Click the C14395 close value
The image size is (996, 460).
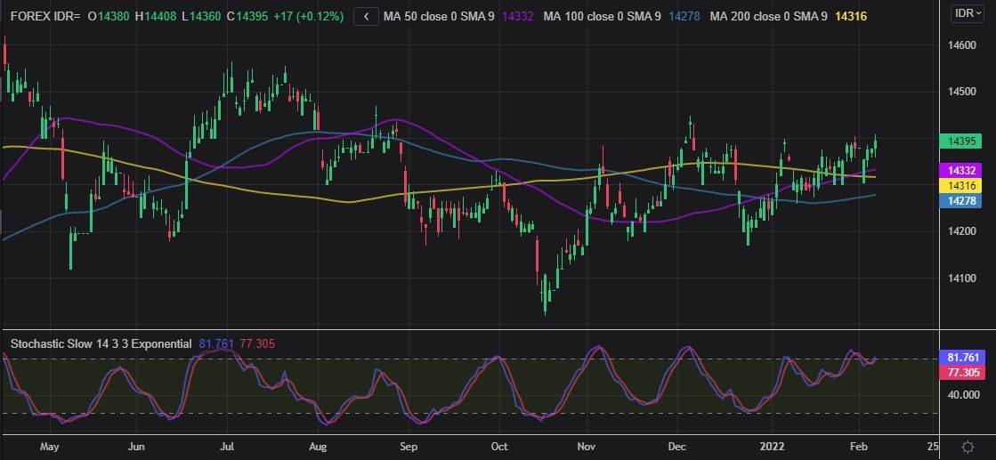(x=247, y=17)
